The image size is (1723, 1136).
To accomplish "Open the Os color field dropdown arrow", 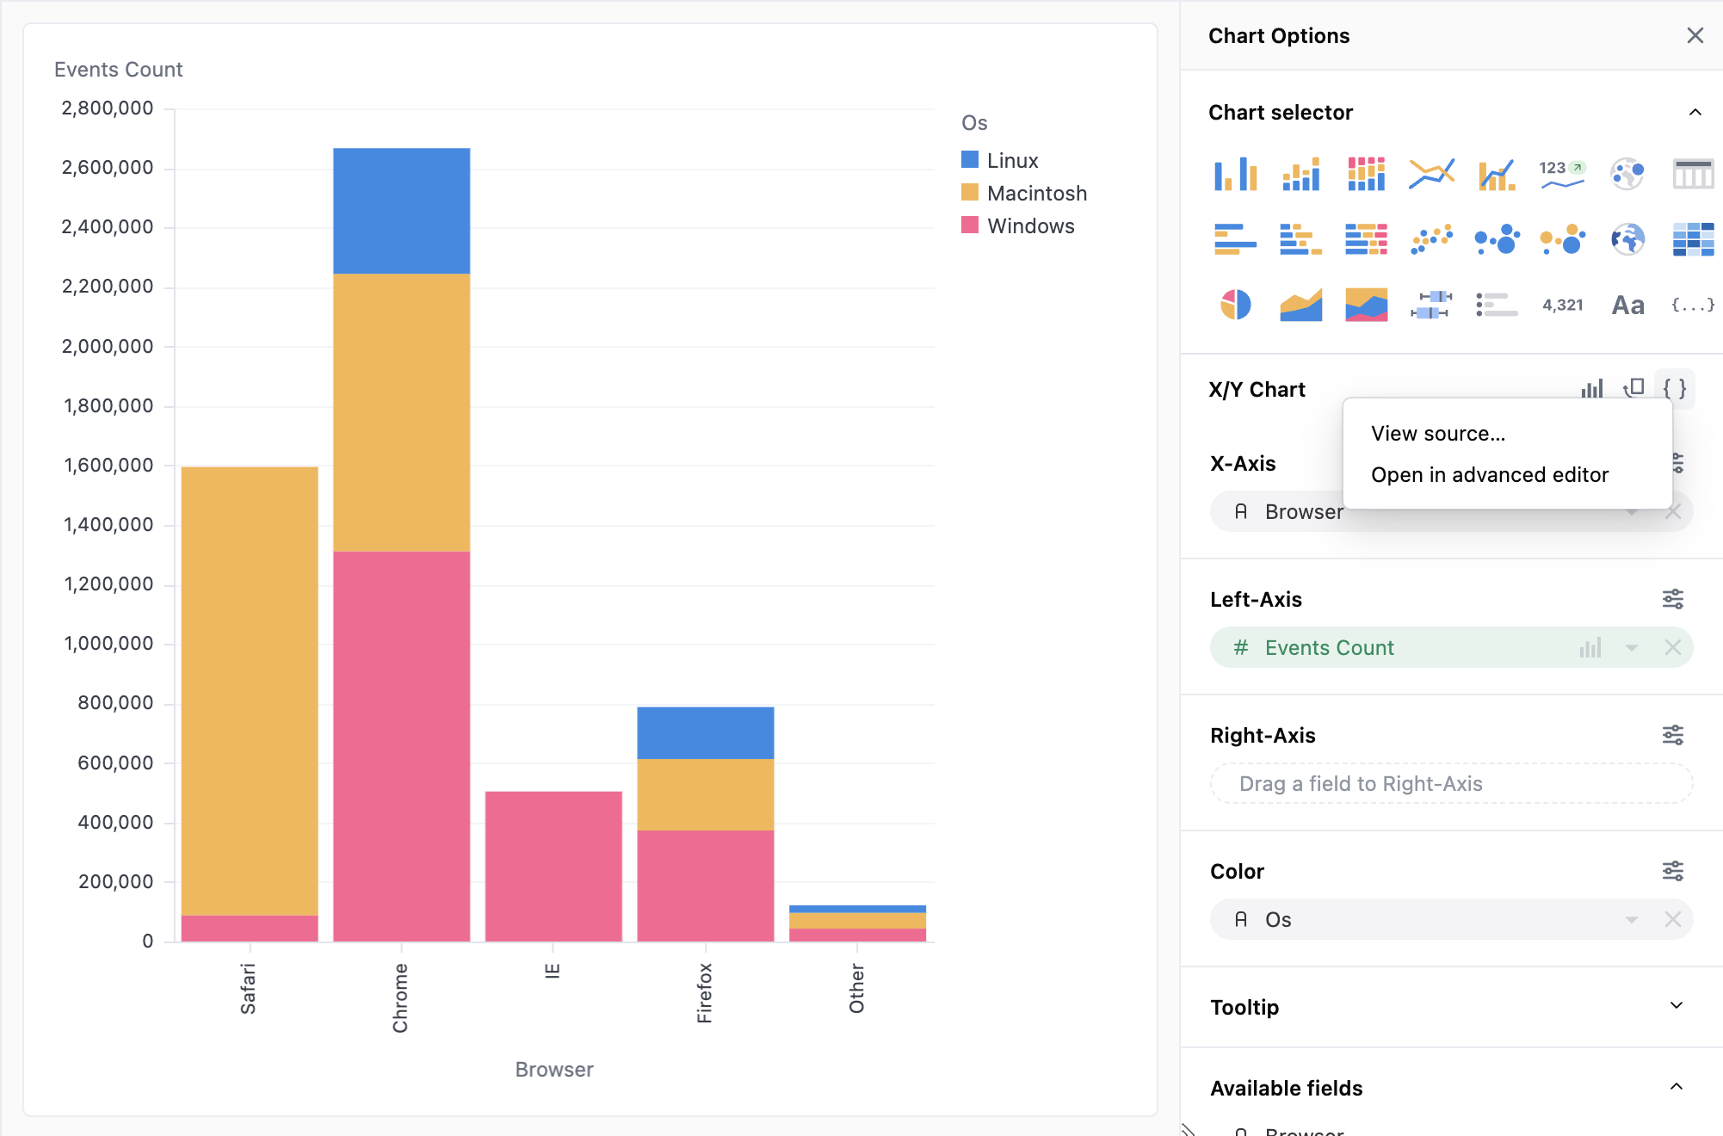I will (x=1631, y=920).
